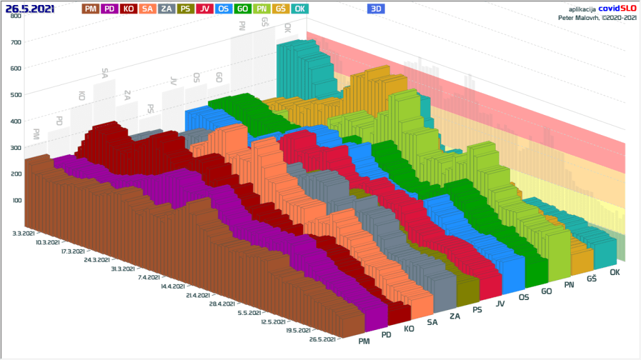The height and width of the screenshot is (360, 641).
Task: Click the orange SA legend button
Action: click(x=148, y=9)
